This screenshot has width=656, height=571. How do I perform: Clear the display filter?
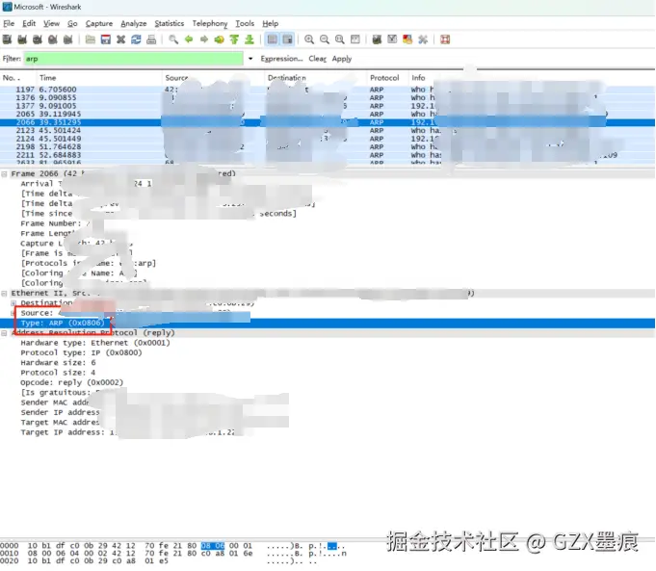point(317,59)
